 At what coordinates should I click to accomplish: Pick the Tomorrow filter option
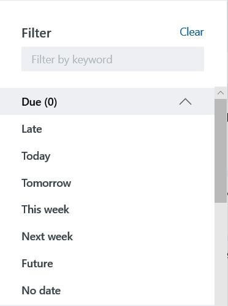click(x=47, y=183)
